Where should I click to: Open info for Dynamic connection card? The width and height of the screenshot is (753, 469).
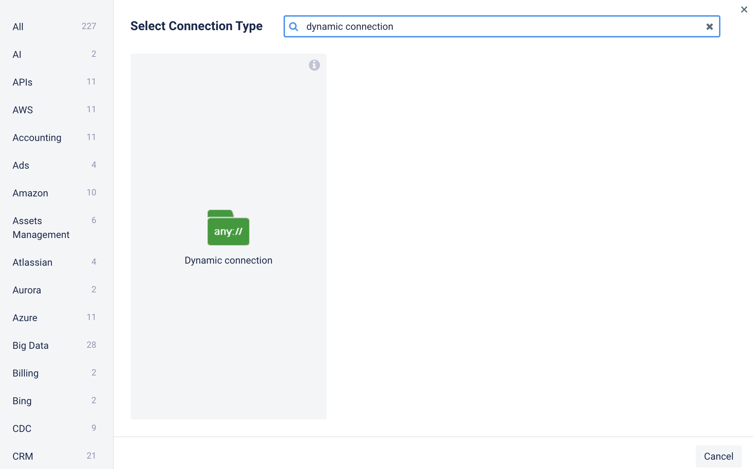coord(314,65)
